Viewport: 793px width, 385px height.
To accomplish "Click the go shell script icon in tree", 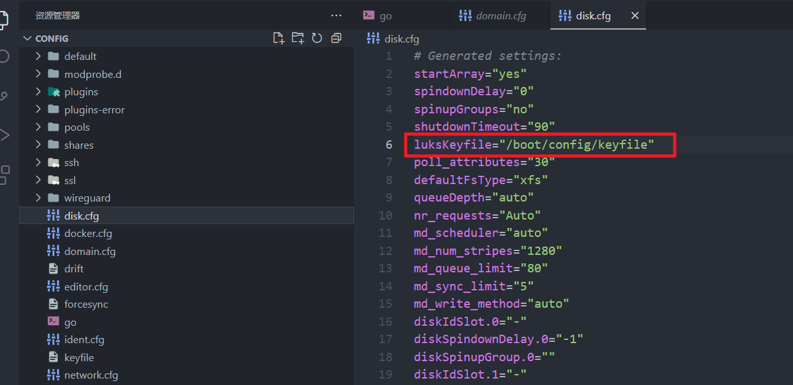I will 53,322.
